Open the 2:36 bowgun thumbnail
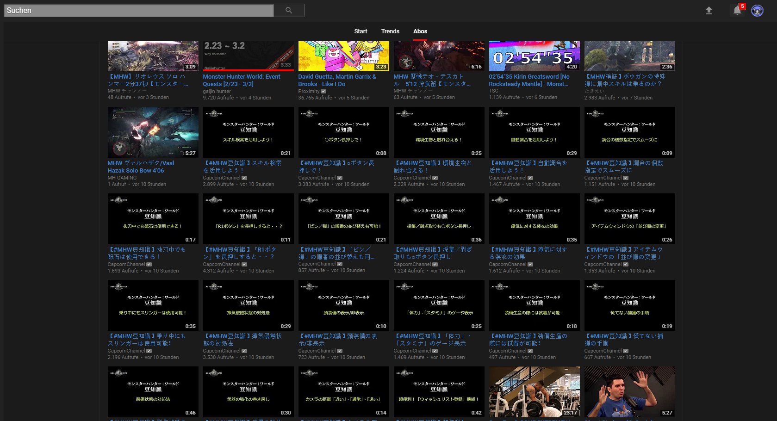 click(629, 56)
